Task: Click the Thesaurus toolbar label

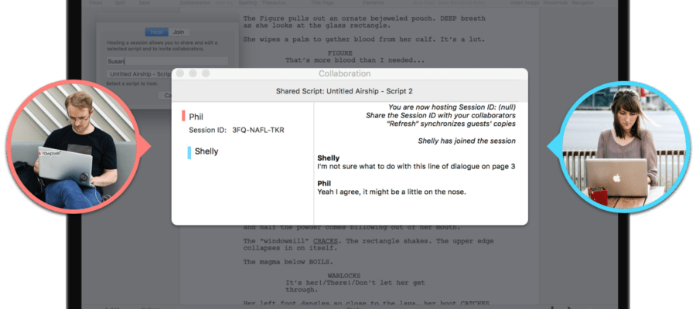Action: [x=274, y=2]
